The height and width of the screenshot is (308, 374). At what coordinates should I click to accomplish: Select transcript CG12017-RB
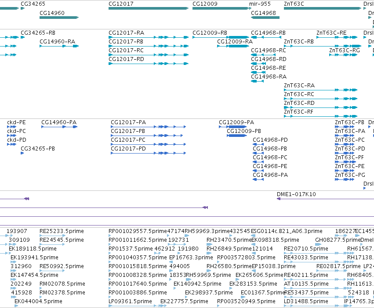point(126,41)
